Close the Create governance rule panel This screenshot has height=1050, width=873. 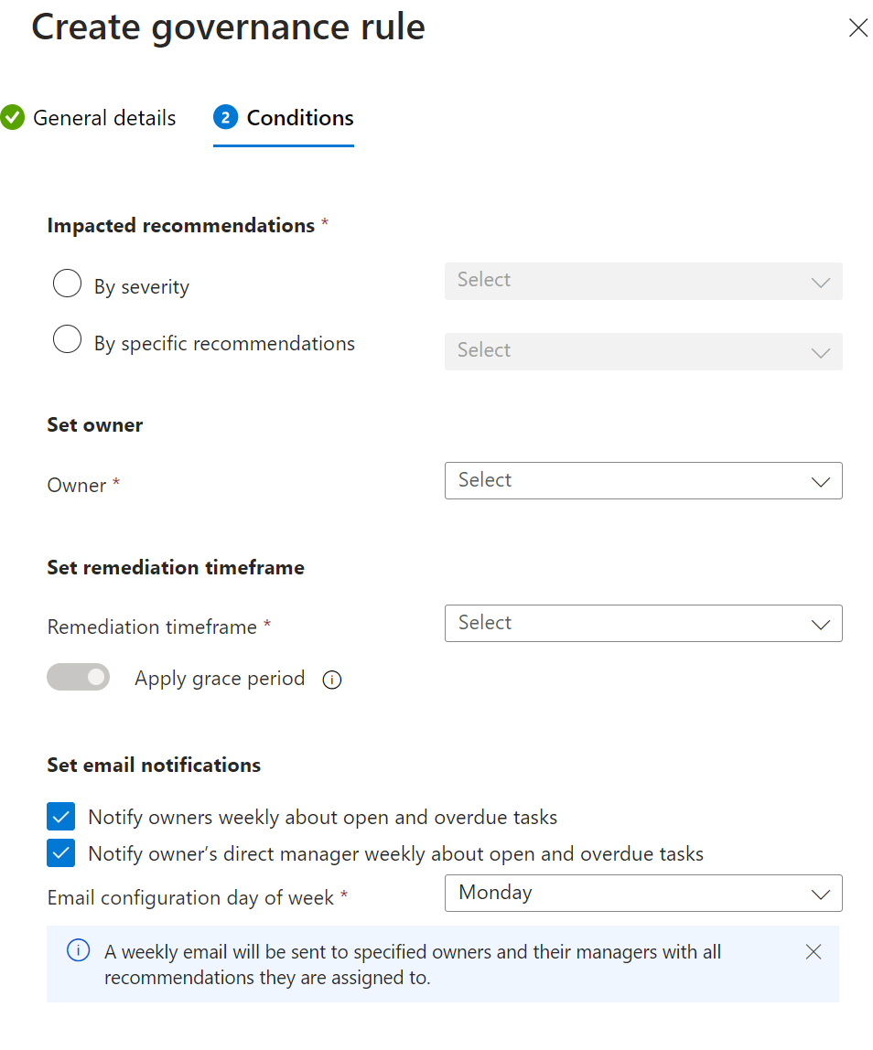[x=857, y=28]
